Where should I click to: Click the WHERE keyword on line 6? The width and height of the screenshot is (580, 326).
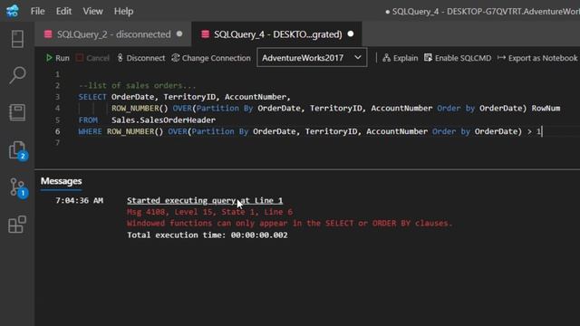click(90, 131)
